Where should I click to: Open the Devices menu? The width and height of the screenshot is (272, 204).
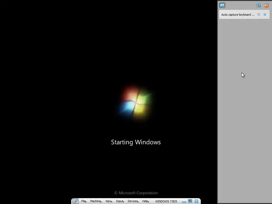133,201
